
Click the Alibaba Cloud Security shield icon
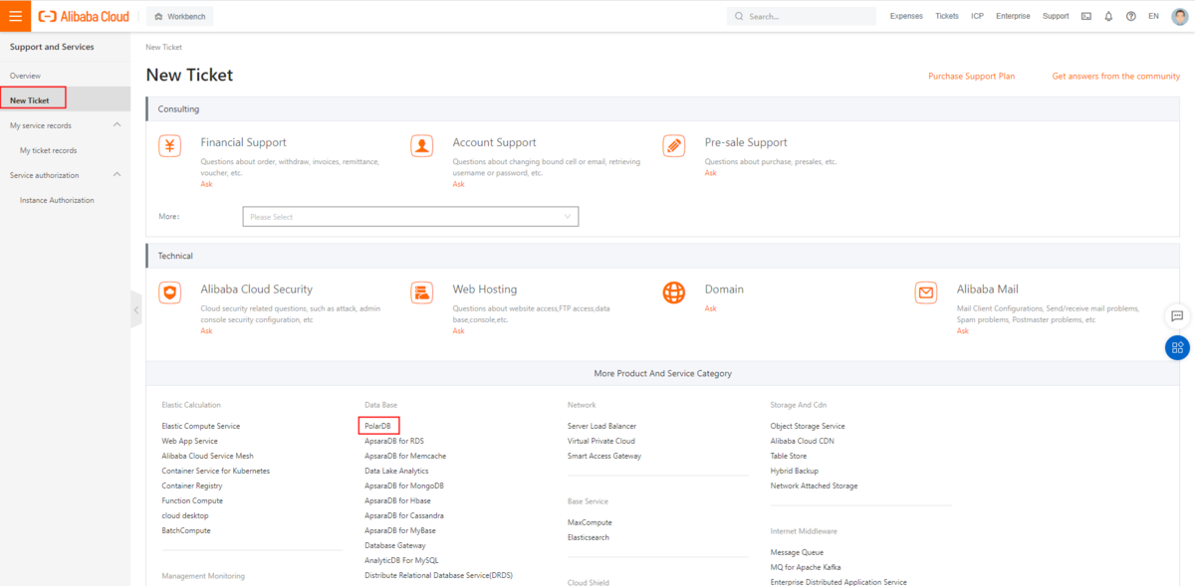[170, 293]
